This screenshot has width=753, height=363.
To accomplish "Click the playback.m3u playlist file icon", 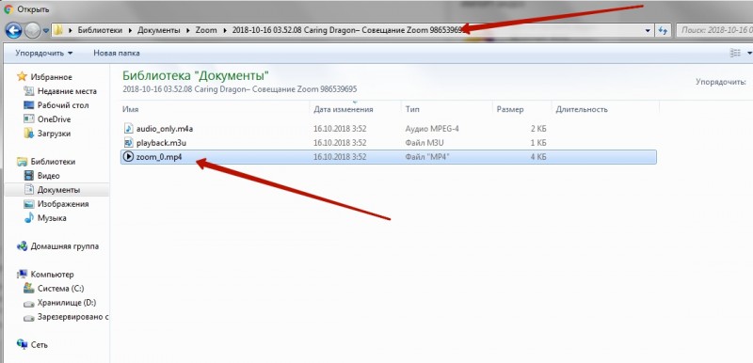I will 128,142.
